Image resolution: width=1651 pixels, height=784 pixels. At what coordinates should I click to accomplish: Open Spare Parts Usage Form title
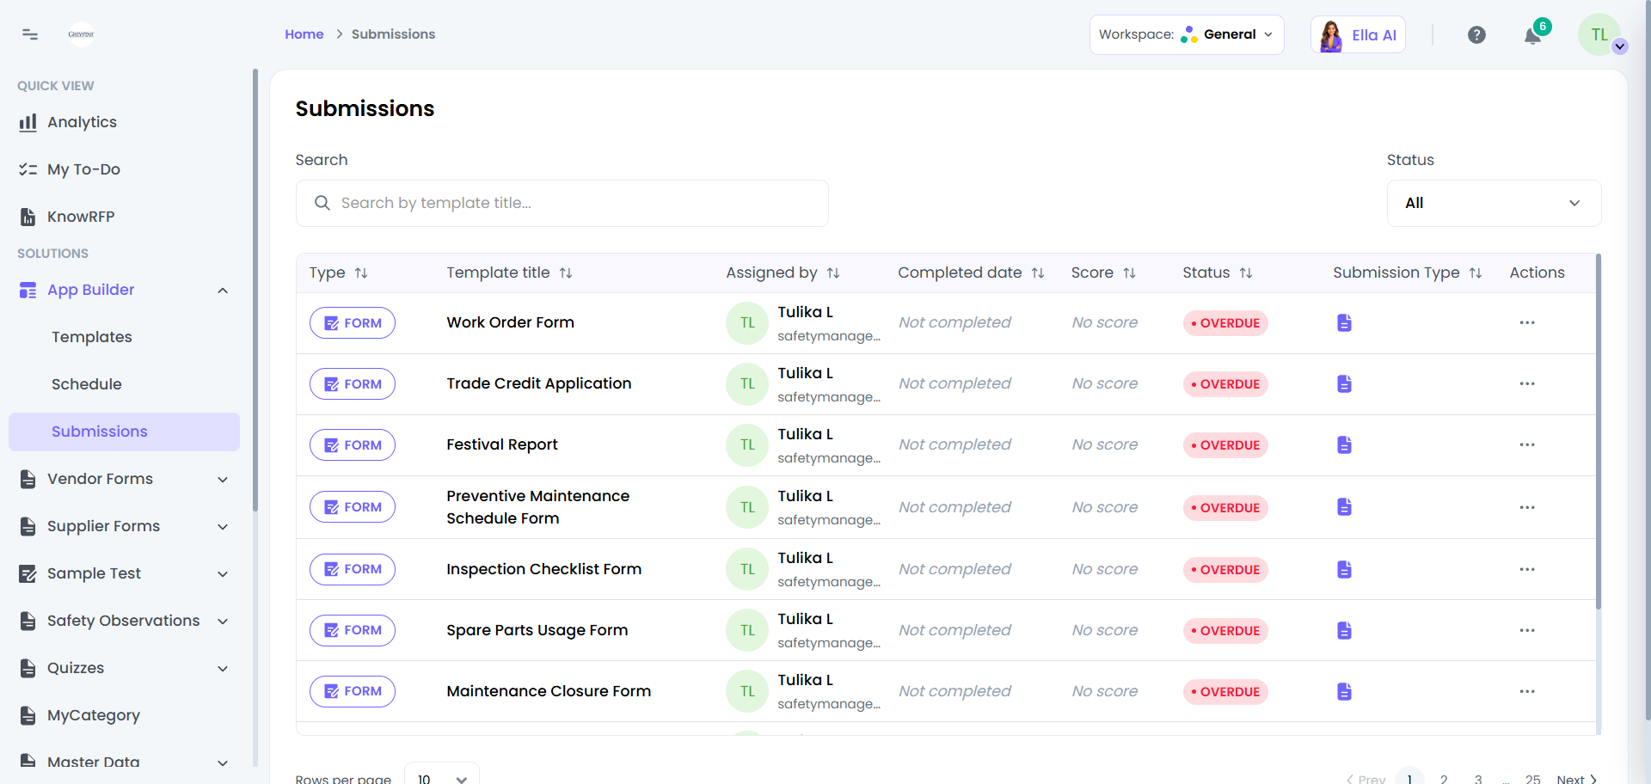click(537, 630)
